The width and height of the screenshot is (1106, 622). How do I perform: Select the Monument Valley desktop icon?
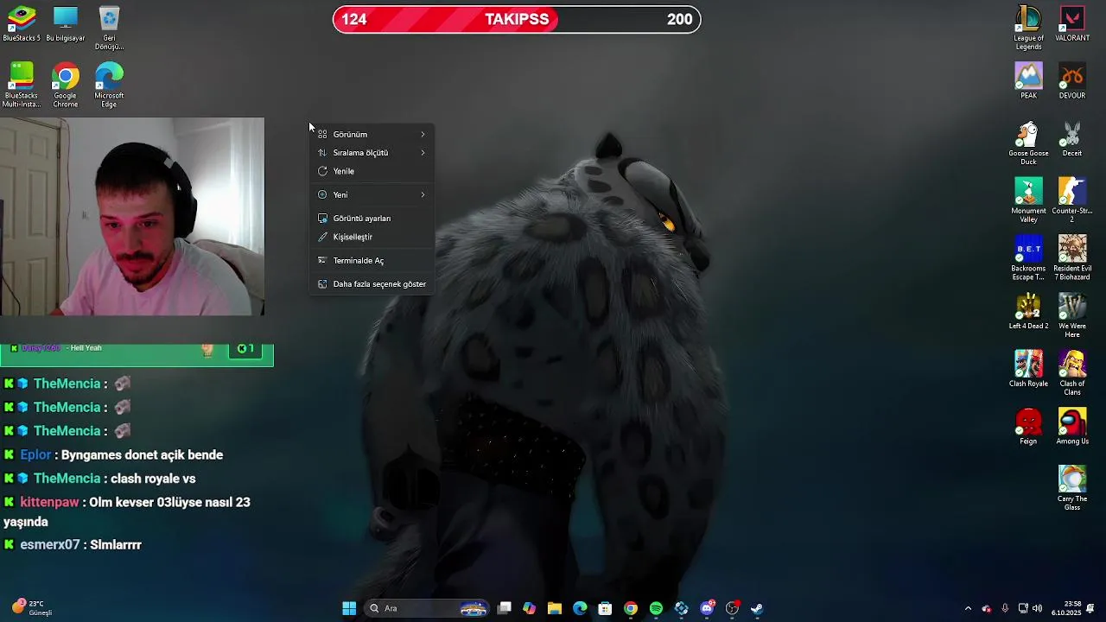click(1028, 200)
